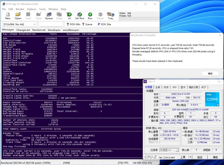Click the 验证 button in CPU-Z

[200, 157]
